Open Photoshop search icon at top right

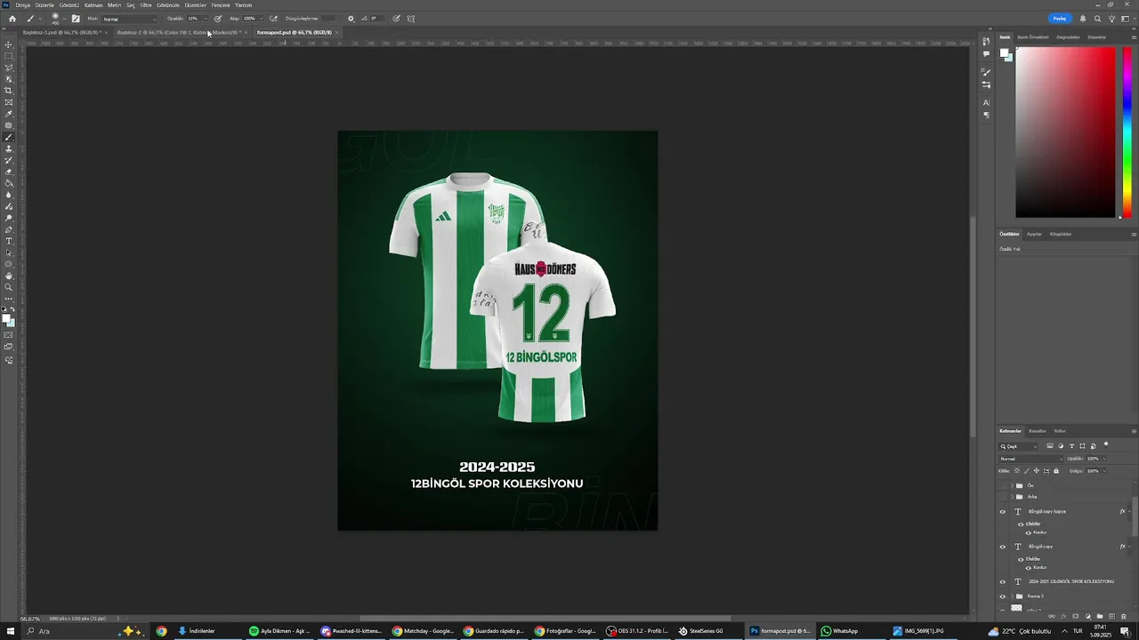pos(1097,19)
